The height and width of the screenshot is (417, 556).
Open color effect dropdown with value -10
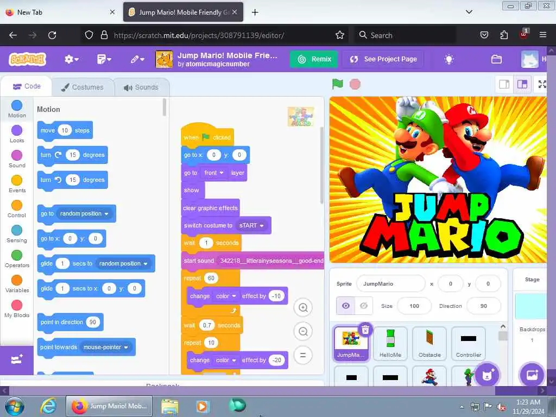pyautogui.click(x=226, y=296)
